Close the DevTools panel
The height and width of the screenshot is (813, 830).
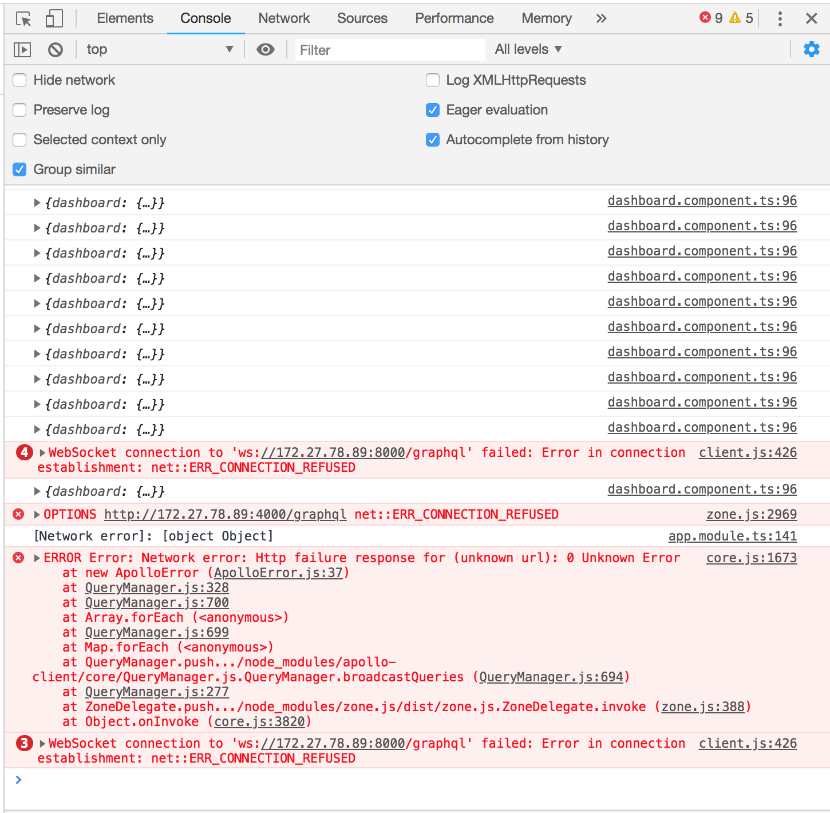tap(811, 18)
